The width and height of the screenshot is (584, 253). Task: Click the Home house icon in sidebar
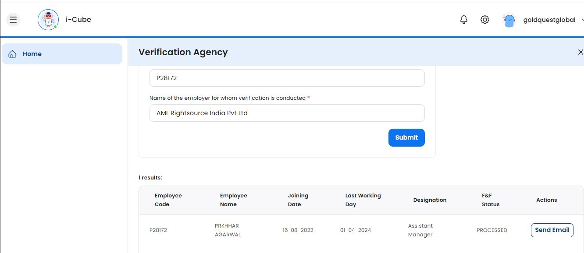click(x=13, y=54)
